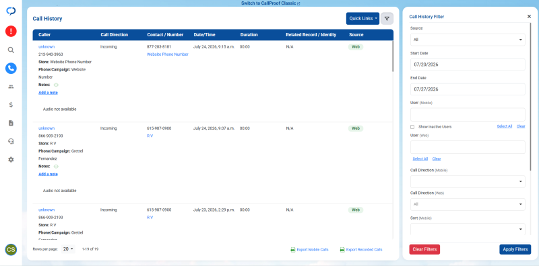Open the search icon in sidebar
The height and width of the screenshot is (266, 539).
pos(11,50)
